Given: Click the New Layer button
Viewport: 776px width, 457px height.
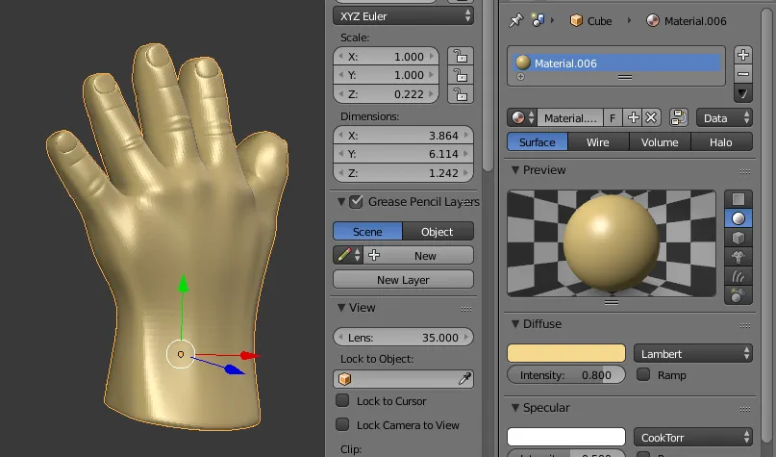Looking at the screenshot, I should [x=403, y=280].
